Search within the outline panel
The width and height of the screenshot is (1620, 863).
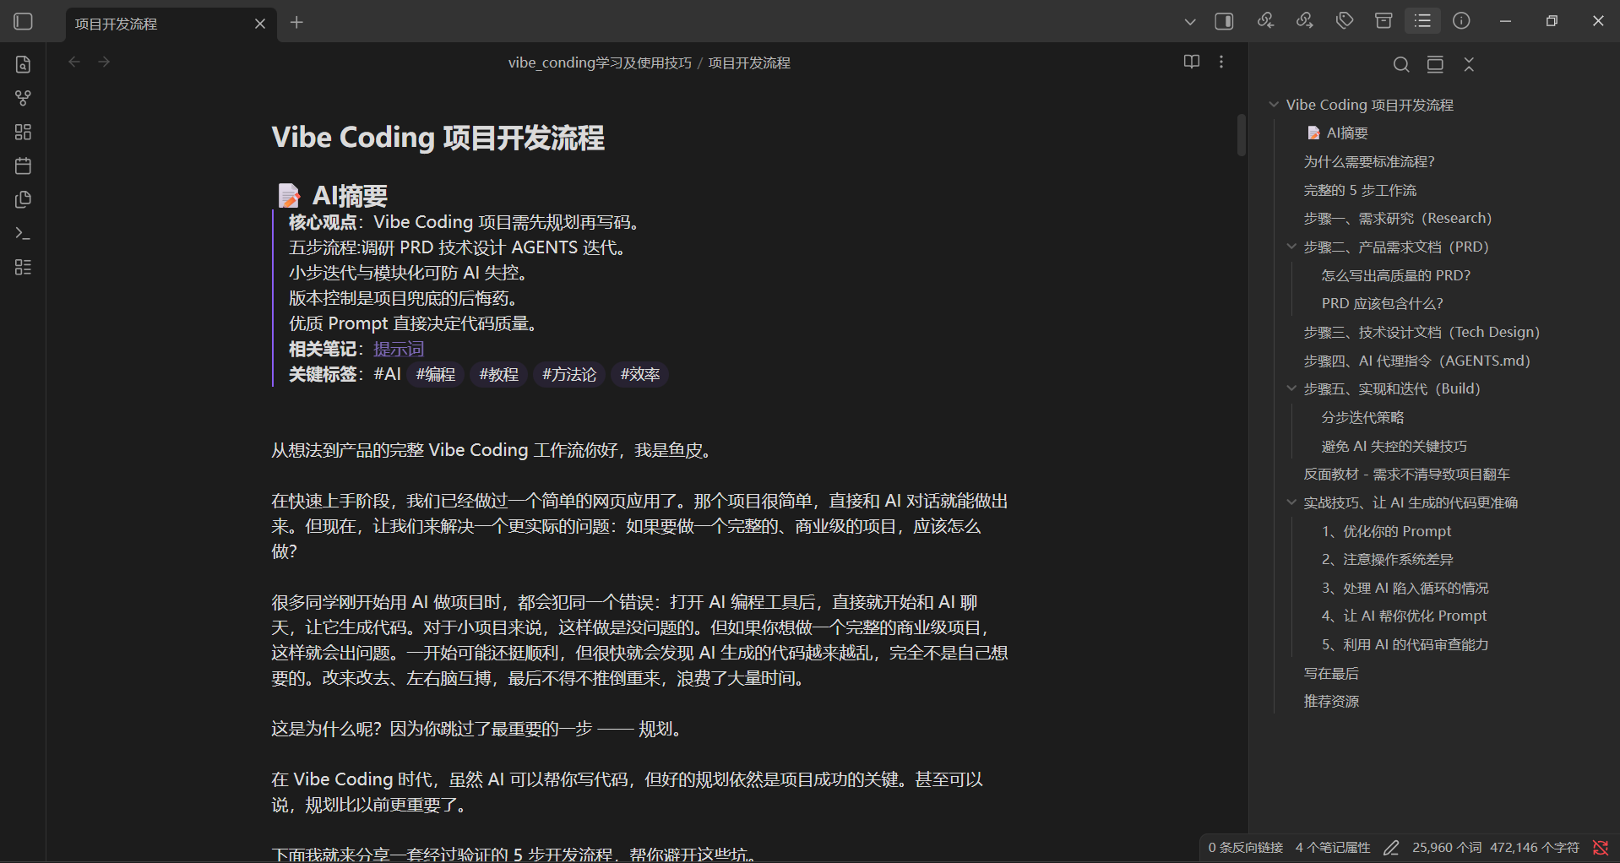1401,64
